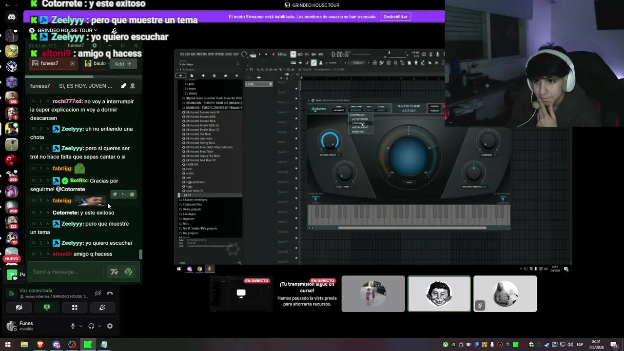Open the microphone input options arrow
This screenshot has width=624, height=351.
[80, 326]
